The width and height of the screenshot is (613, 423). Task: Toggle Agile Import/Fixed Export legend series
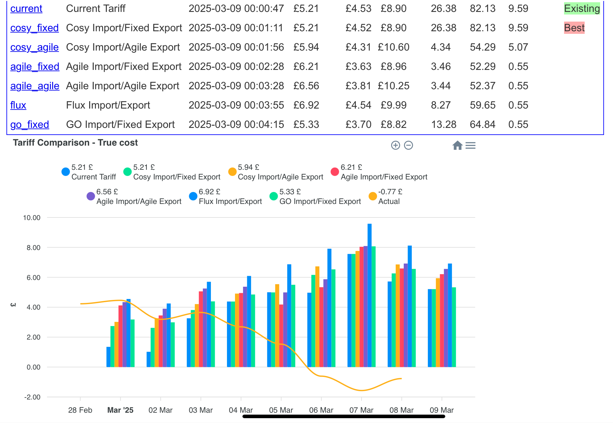pos(379,172)
